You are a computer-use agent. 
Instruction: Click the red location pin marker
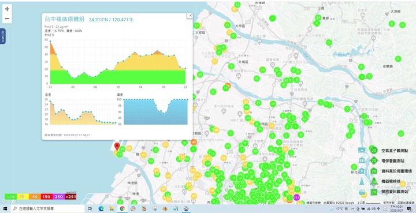pyautogui.click(x=117, y=147)
